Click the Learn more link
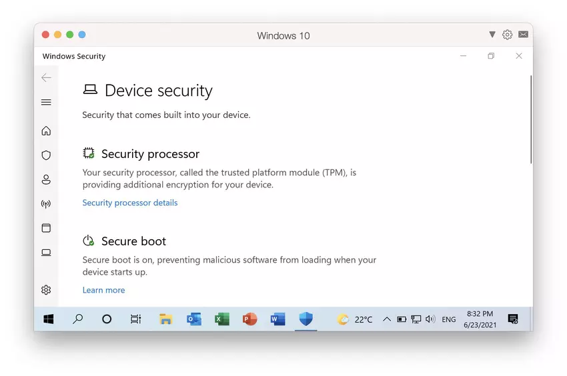The width and height of the screenshot is (567, 376). pyautogui.click(x=103, y=290)
